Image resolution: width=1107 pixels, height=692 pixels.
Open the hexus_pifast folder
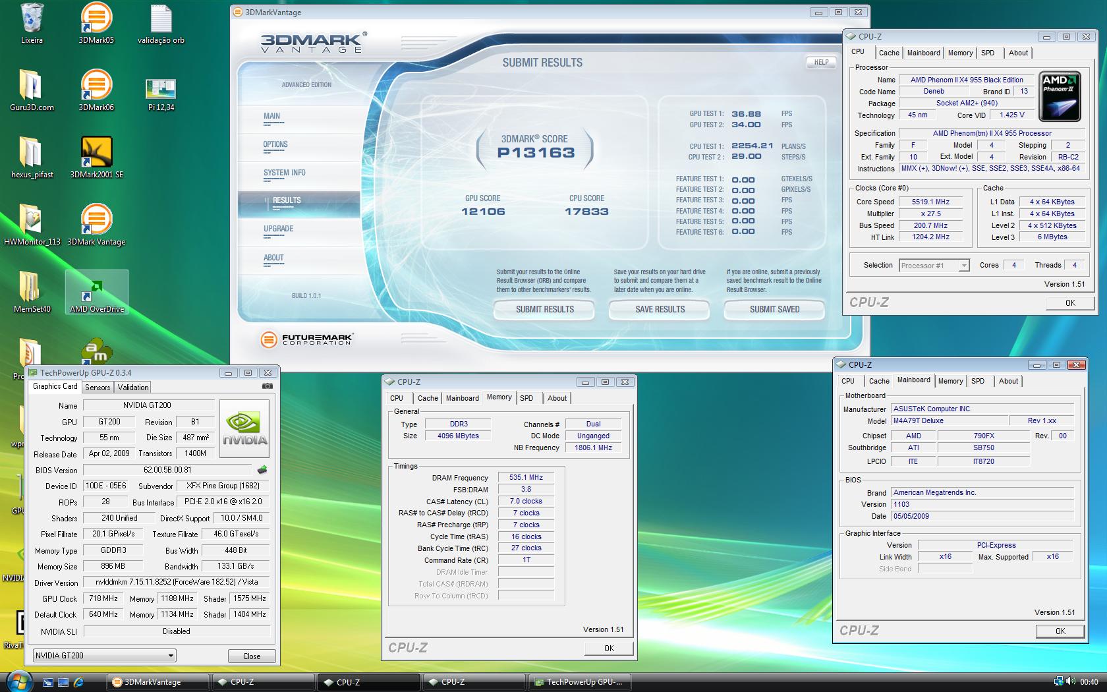[x=32, y=158]
